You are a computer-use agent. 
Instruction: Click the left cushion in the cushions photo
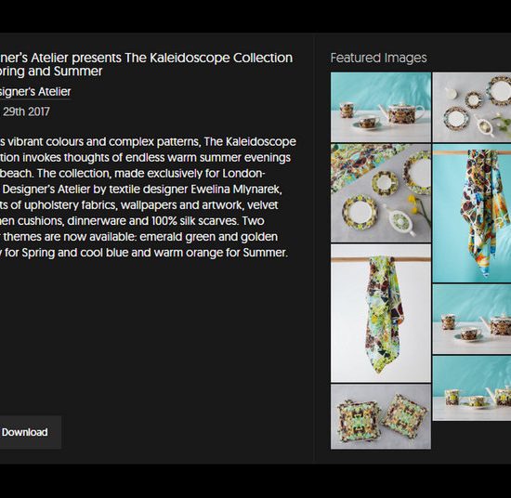pos(359,420)
